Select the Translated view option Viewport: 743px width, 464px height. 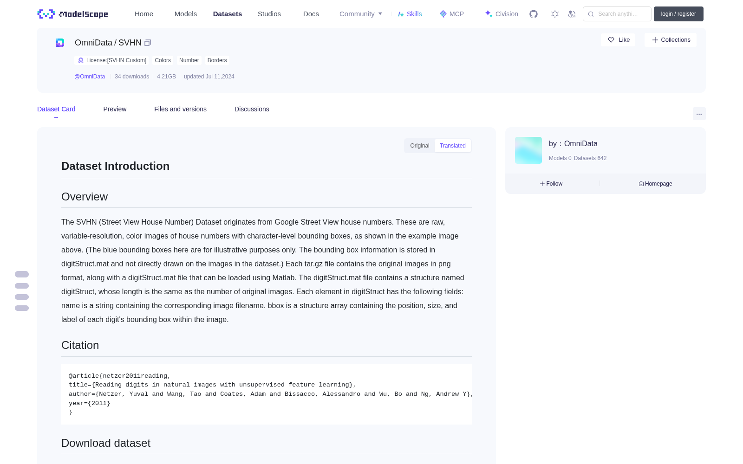pyautogui.click(x=453, y=146)
